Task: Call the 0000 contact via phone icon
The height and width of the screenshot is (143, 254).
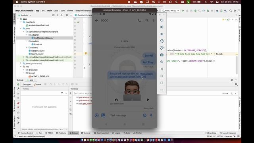Action: 139,20
